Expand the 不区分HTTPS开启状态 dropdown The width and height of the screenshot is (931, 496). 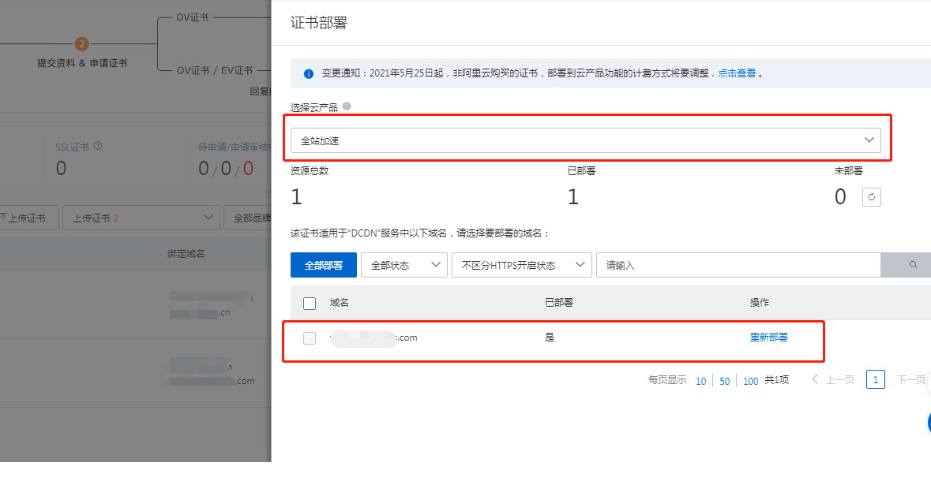521,265
